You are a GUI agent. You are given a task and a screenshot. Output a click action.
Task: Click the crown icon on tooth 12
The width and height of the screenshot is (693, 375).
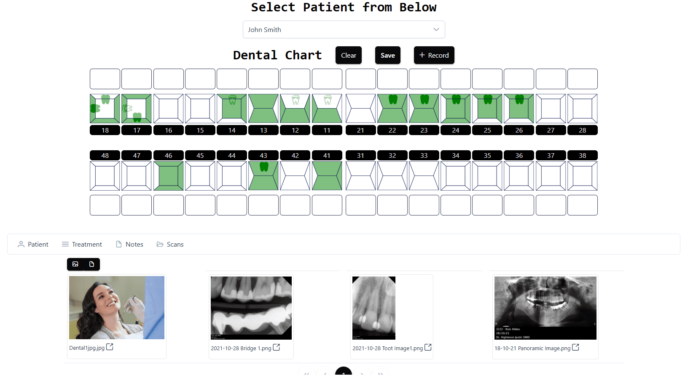pos(295,100)
